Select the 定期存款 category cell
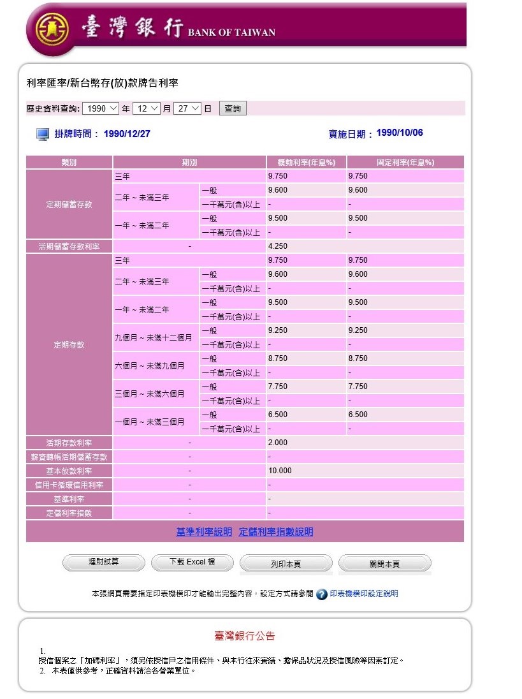The width and height of the screenshot is (522, 699). tap(69, 344)
